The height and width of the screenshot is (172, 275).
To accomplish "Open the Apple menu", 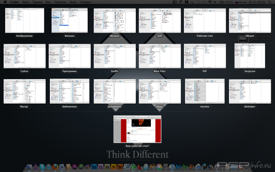I will (4, 2).
